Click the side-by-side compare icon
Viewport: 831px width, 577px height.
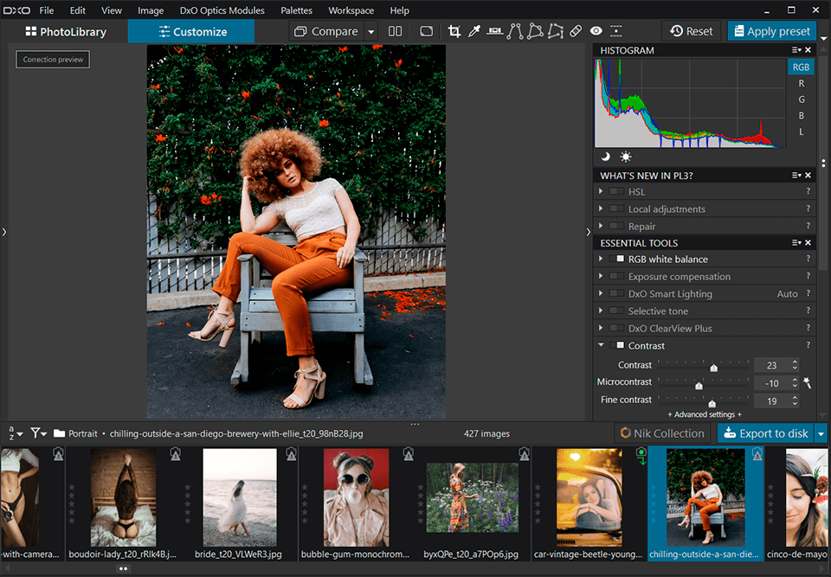coord(395,30)
